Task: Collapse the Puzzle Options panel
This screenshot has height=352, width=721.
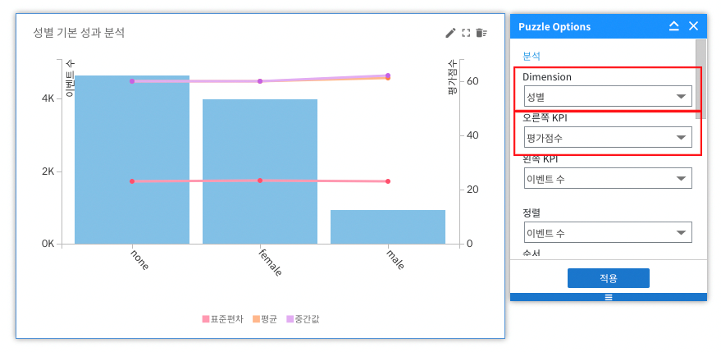Action: click(674, 26)
